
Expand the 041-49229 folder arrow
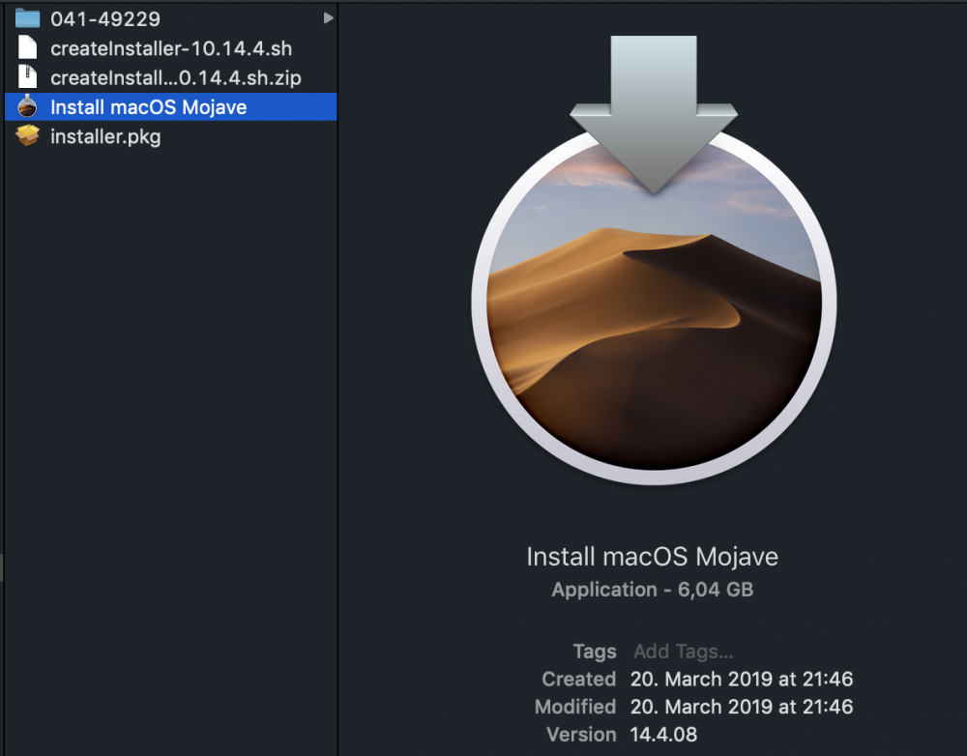click(328, 18)
